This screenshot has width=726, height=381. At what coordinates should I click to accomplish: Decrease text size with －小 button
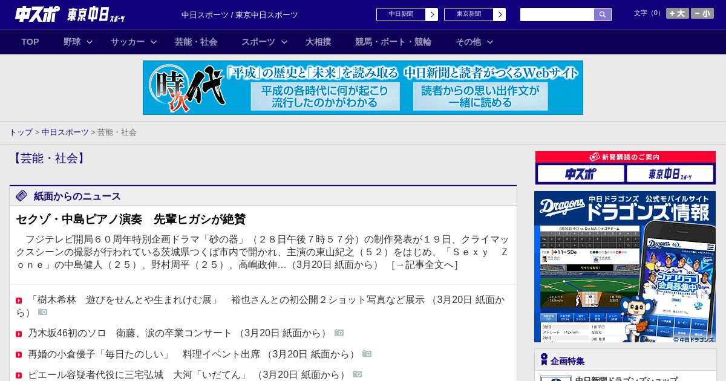pyautogui.click(x=702, y=13)
